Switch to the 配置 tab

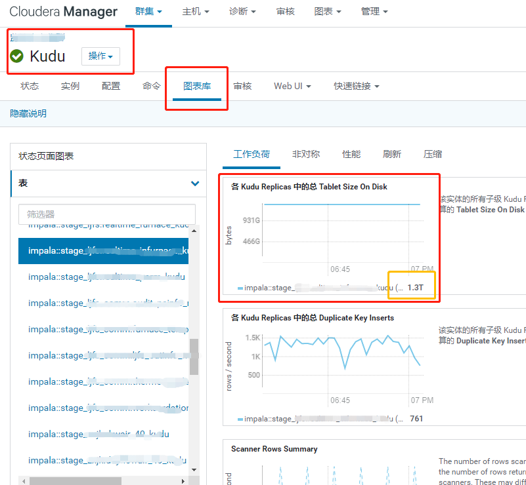111,86
